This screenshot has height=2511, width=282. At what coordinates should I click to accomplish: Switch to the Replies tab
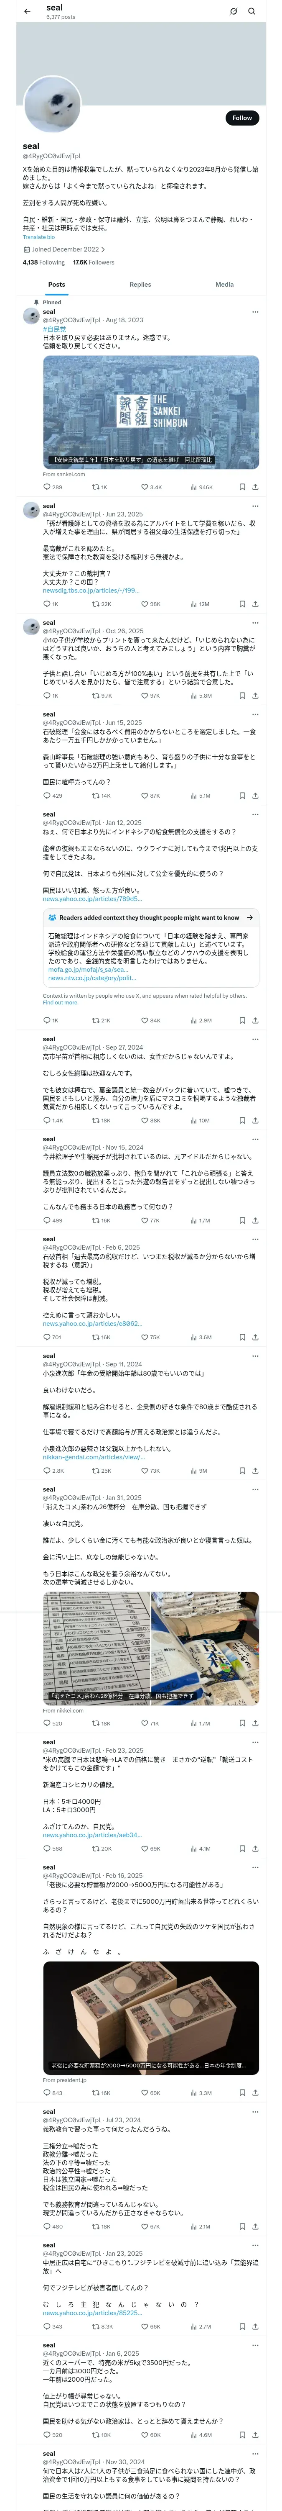[140, 285]
